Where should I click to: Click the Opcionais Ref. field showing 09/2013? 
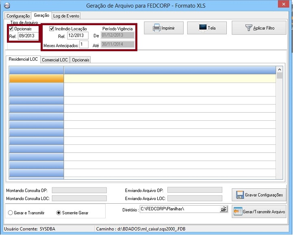click(27, 36)
